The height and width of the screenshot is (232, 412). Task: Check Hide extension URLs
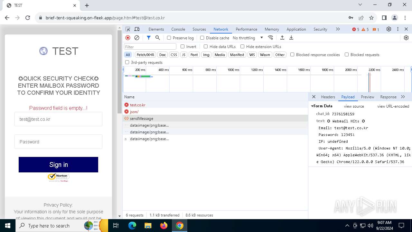point(242,46)
